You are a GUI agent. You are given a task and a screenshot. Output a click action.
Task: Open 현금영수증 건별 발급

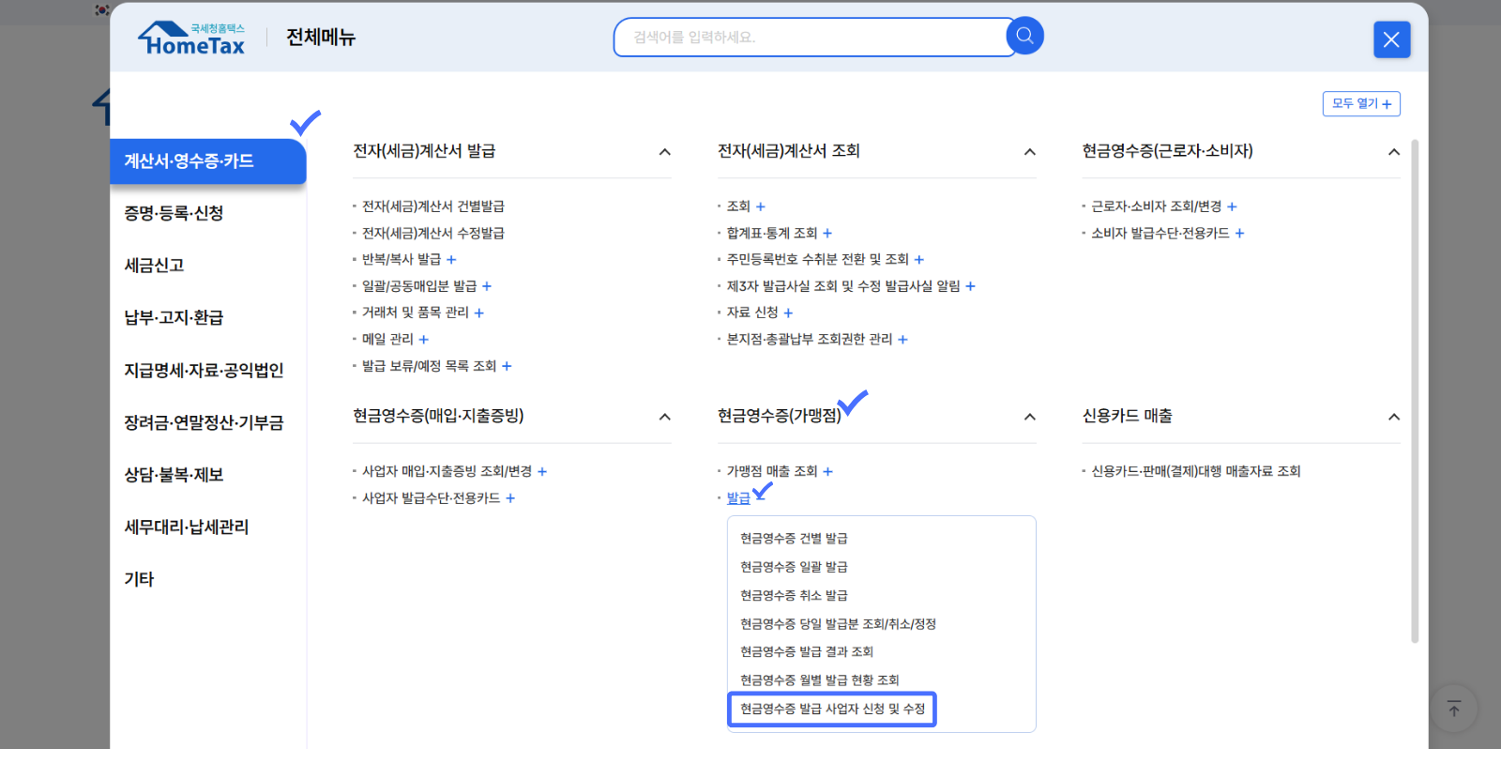[794, 539]
